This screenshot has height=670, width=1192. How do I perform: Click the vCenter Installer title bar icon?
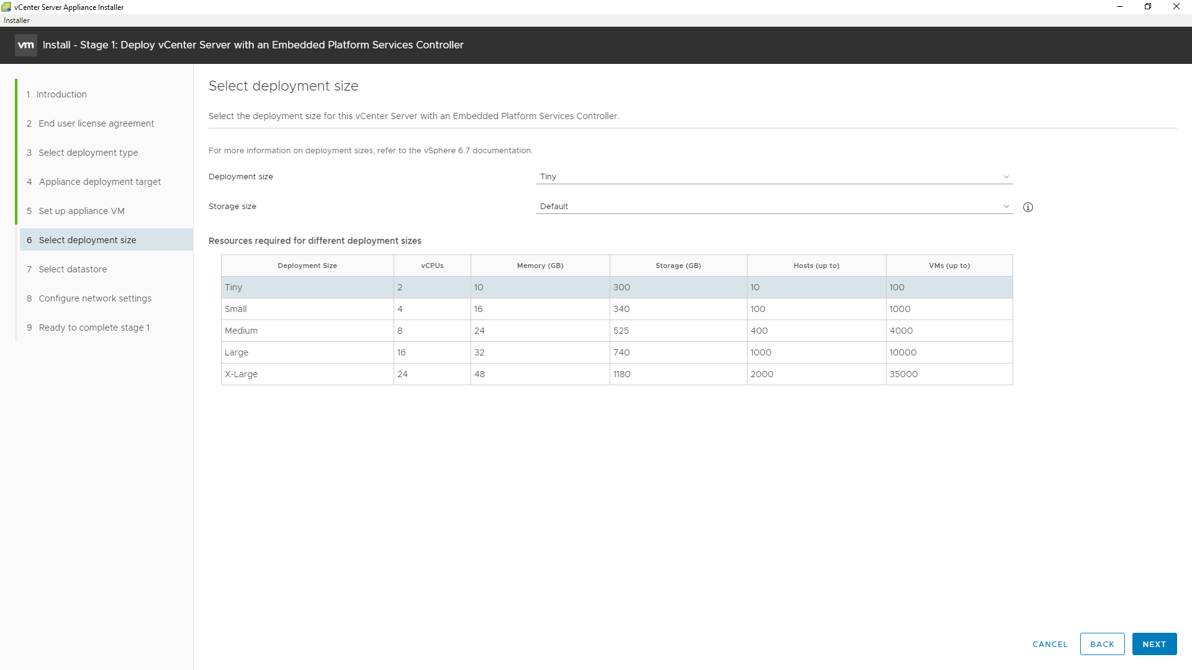(6, 7)
